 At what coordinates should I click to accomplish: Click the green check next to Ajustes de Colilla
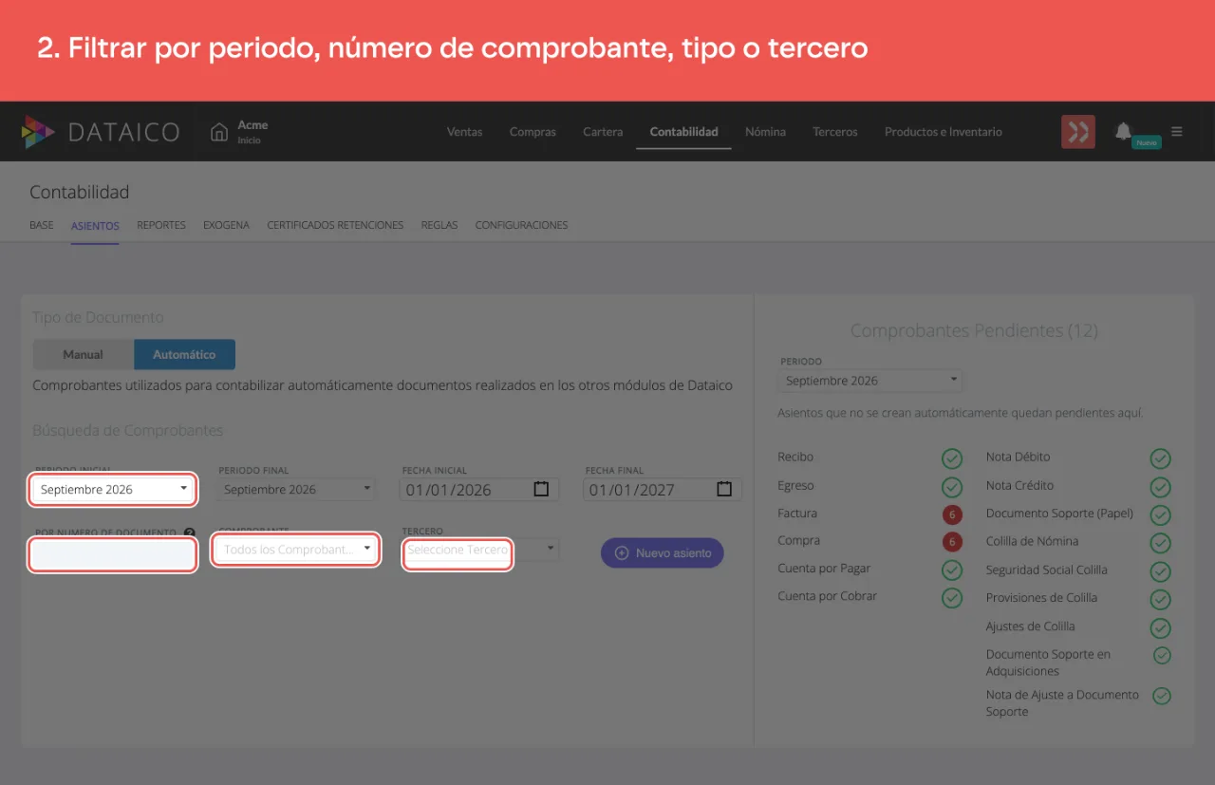[1160, 627]
